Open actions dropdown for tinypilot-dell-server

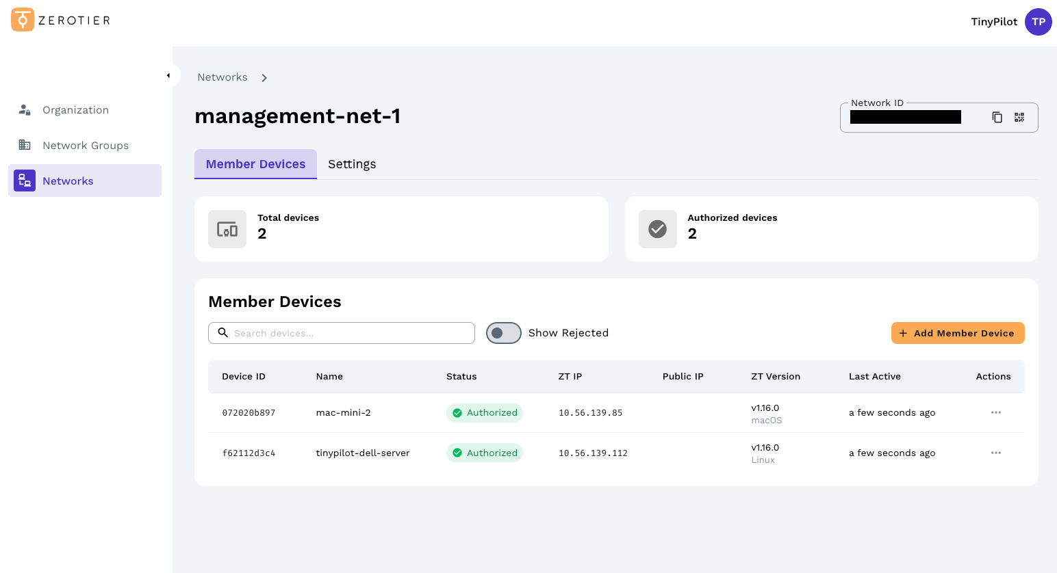point(996,453)
